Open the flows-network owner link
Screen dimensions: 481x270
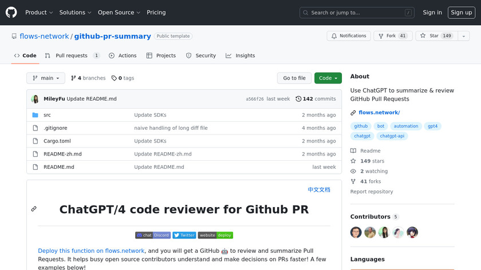[x=44, y=36]
